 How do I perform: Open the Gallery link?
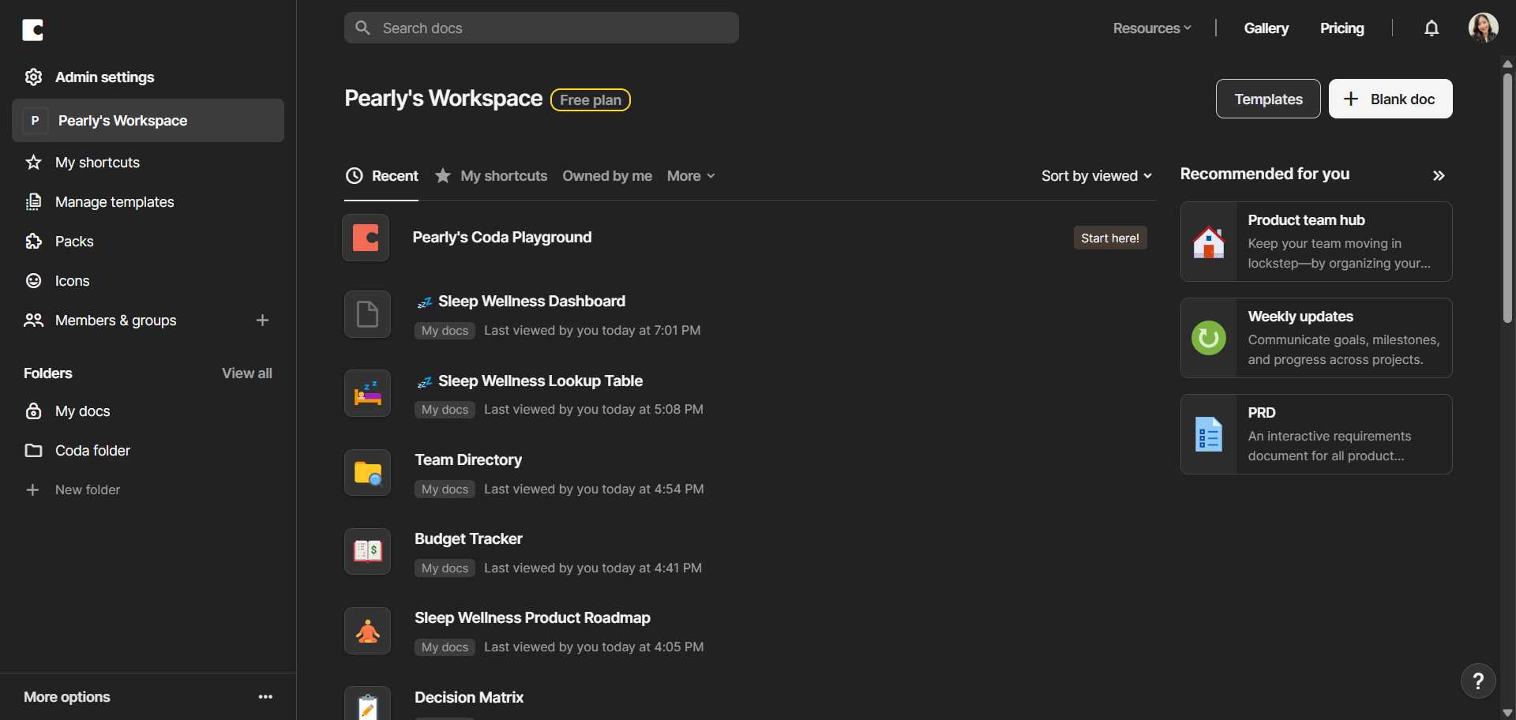point(1266,28)
